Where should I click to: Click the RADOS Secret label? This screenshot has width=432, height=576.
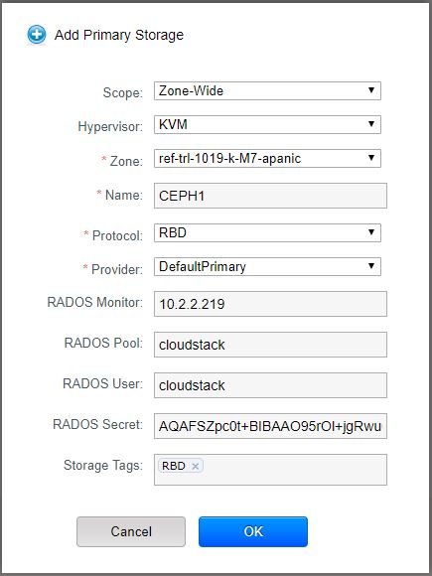point(97,425)
